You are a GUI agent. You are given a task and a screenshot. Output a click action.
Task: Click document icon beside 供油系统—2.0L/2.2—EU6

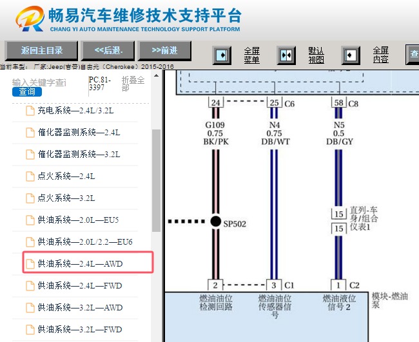30,242
